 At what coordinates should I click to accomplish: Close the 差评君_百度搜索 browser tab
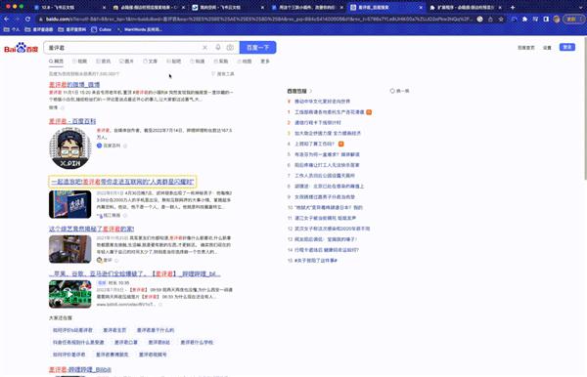click(x=421, y=7)
